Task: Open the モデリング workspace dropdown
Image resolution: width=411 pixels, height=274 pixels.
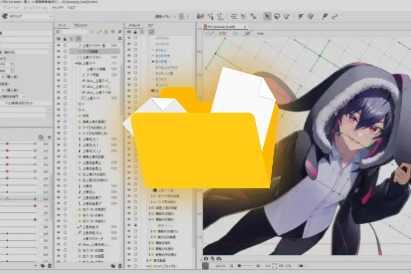Action: tap(31, 17)
